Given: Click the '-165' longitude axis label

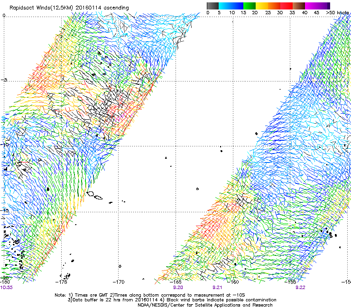Looking at the screenshot, I should pyautogui.click(x=175, y=282).
